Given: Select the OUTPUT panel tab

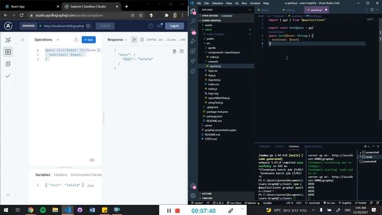Looking at the screenshot, I should pyautogui.click(x=279, y=146).
